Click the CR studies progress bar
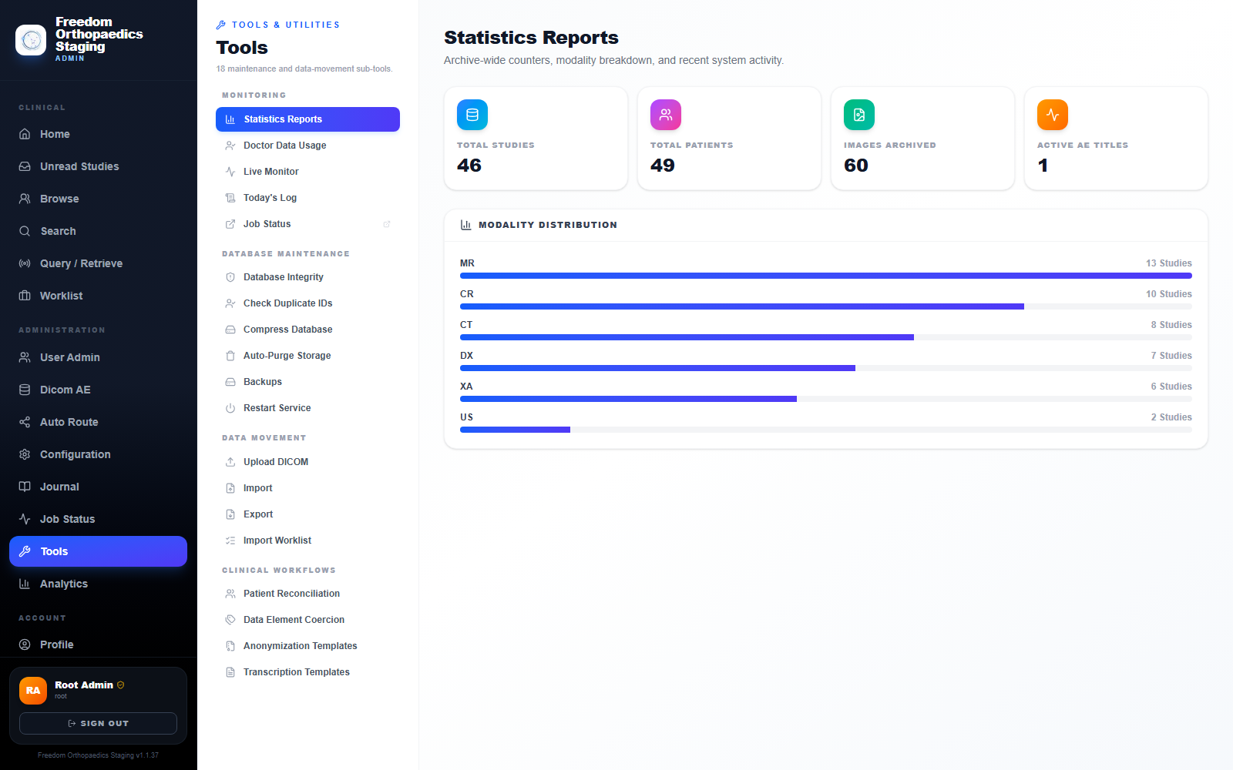This screenshot has width=1233, height=770. click(826, 306)
